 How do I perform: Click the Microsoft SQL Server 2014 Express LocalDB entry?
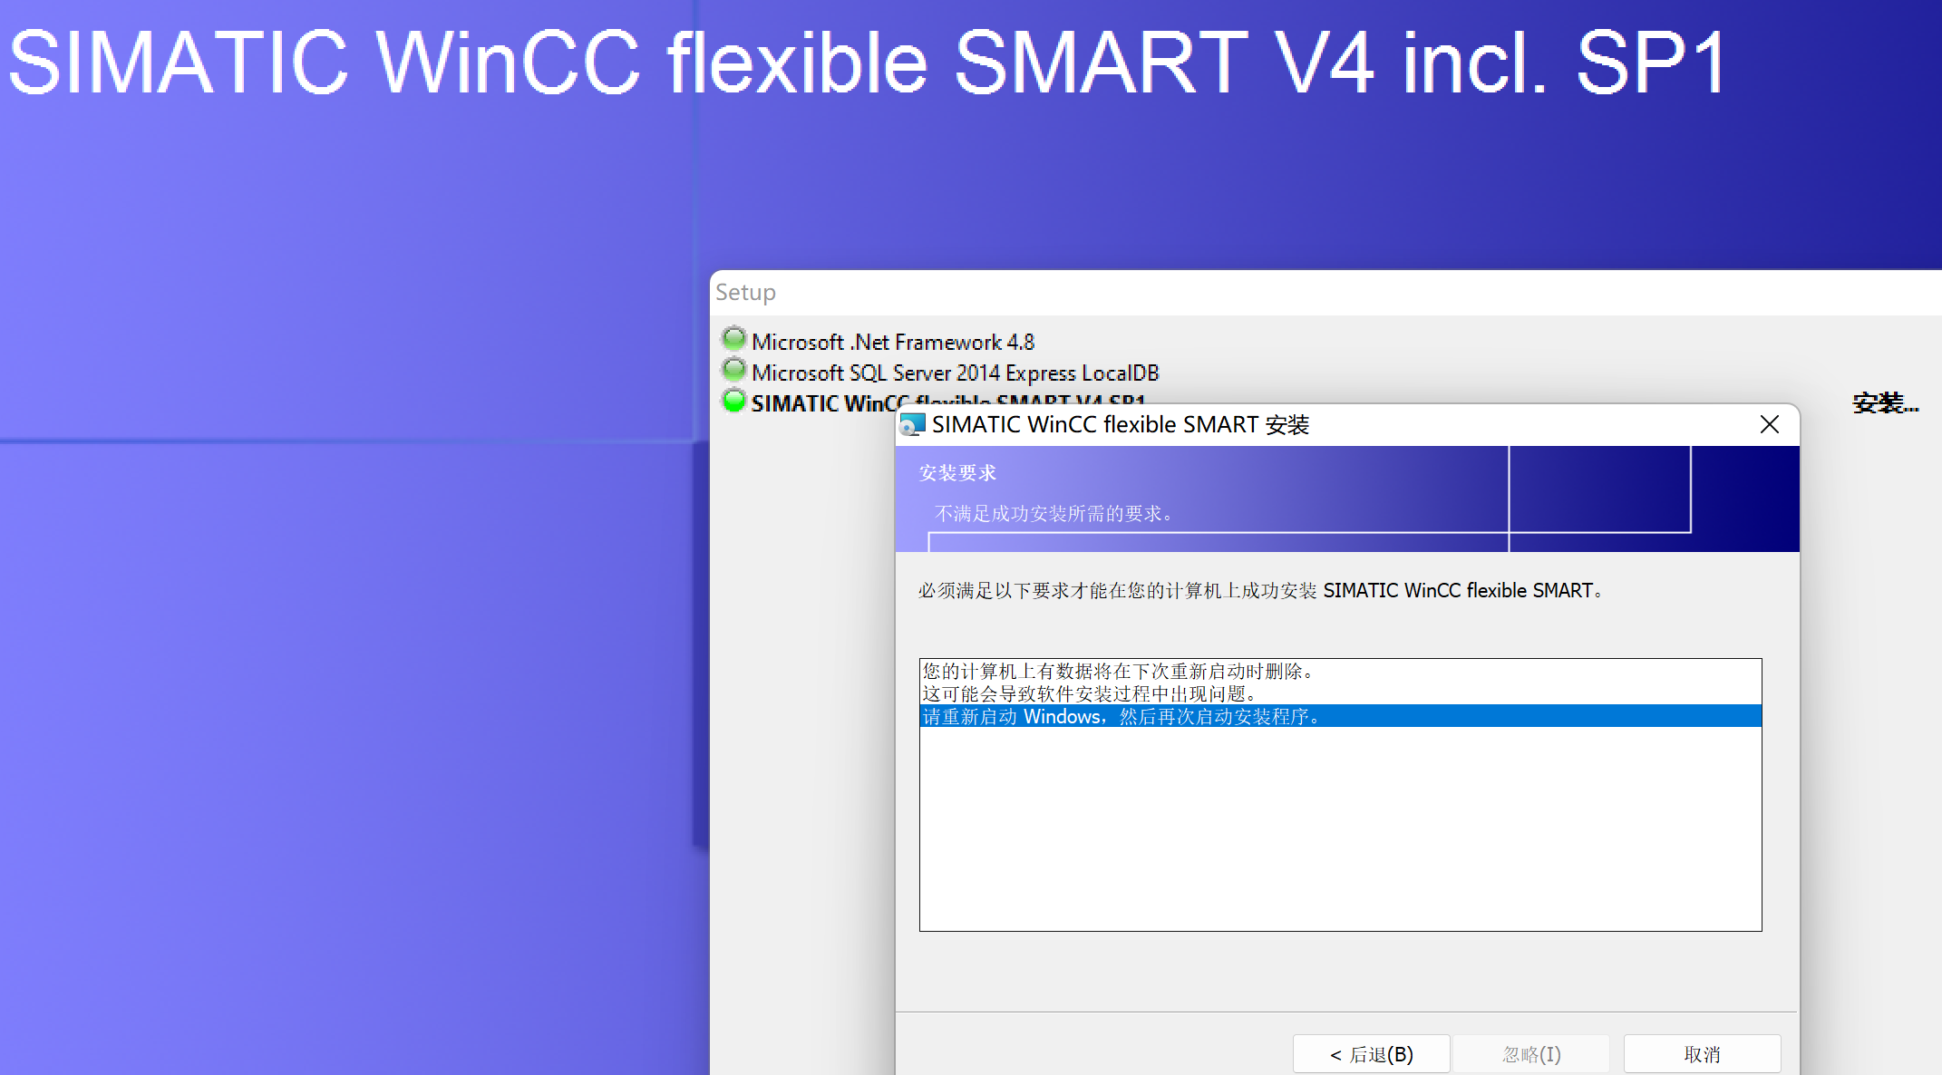click(955, 373)
